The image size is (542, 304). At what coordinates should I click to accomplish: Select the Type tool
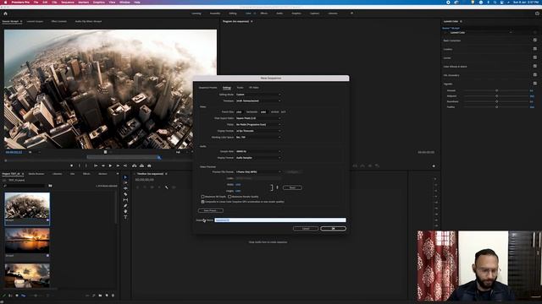tap(125, 217)
